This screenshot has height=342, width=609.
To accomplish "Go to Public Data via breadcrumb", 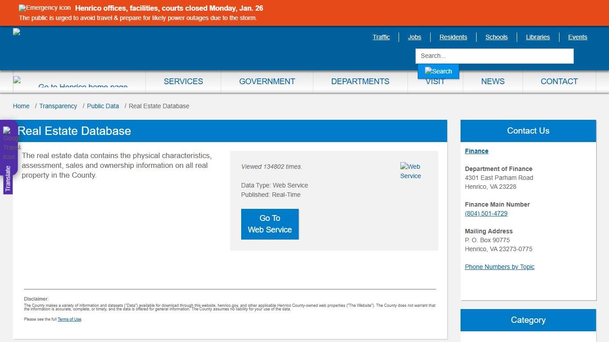I will click(103, 106).
